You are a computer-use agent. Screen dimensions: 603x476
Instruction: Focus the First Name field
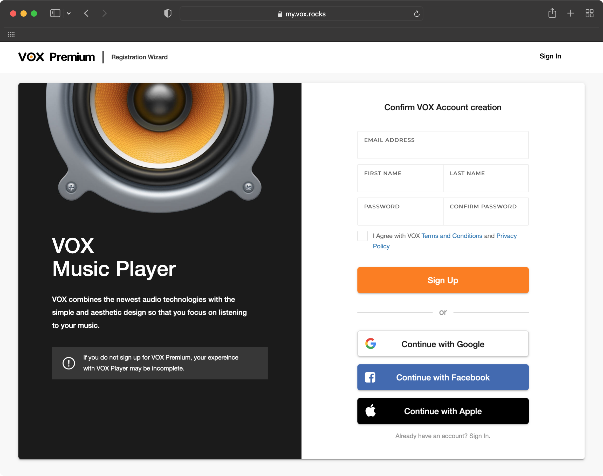pyautogui.click(x=400, y=178)
